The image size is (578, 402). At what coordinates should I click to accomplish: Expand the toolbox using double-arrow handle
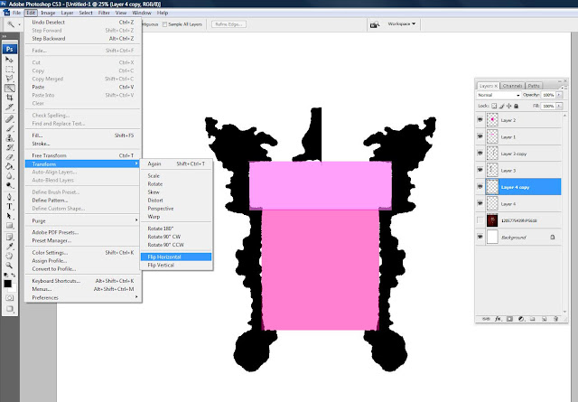coord(5,36)
